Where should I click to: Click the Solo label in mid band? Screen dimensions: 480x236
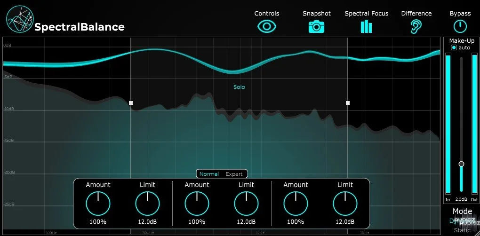coord(239,87)
